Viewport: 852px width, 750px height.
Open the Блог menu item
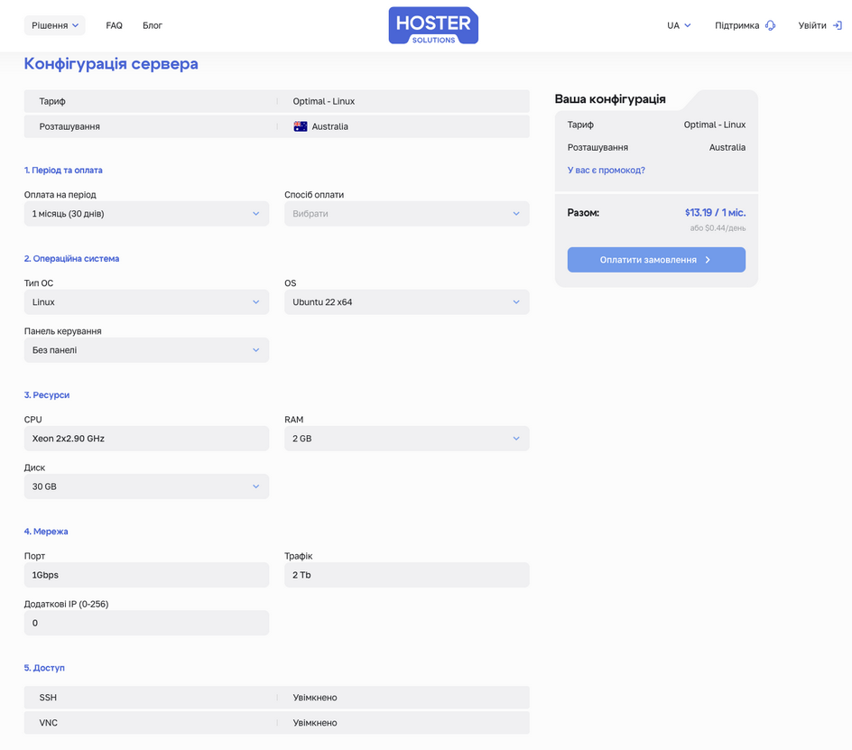coord(153,25)
